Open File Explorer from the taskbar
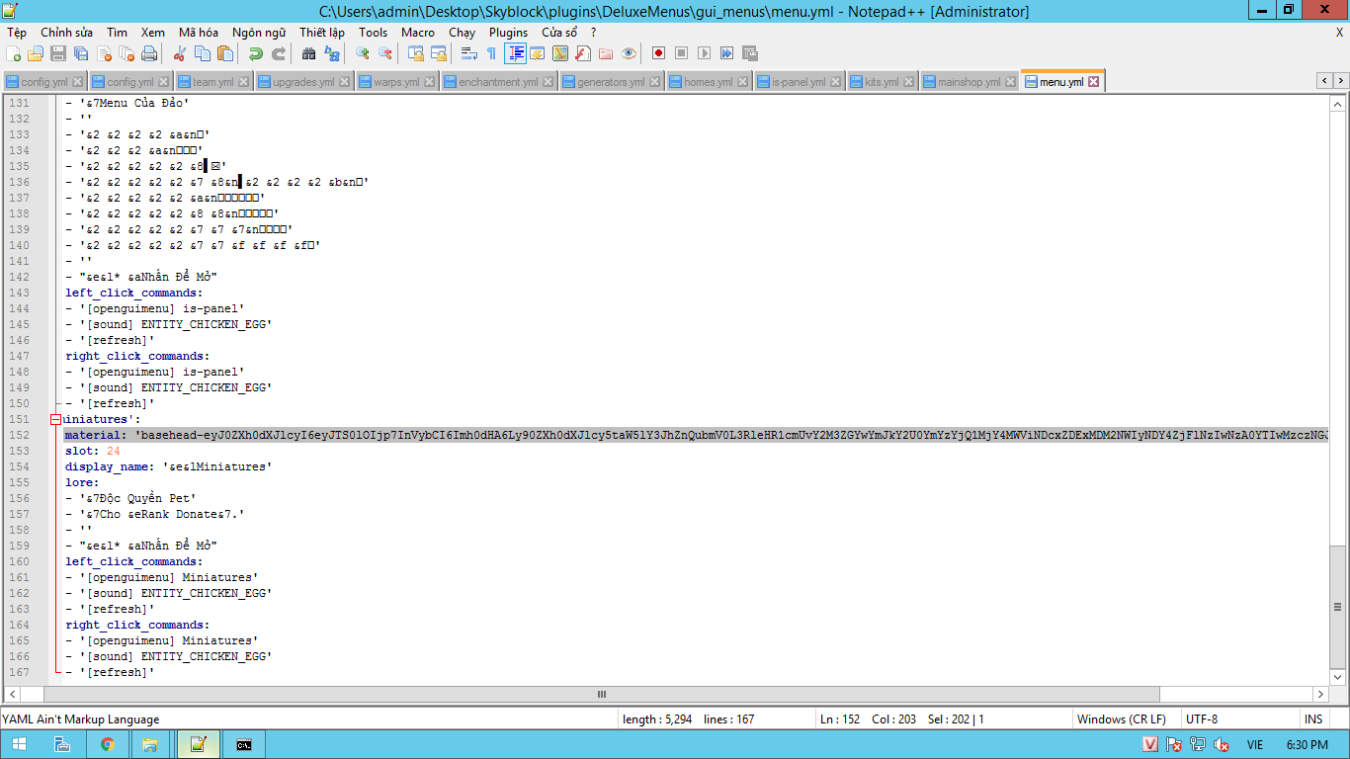The width and height of the screenshot is (1350, 759). pyautogui.click(x=151, y=744)
